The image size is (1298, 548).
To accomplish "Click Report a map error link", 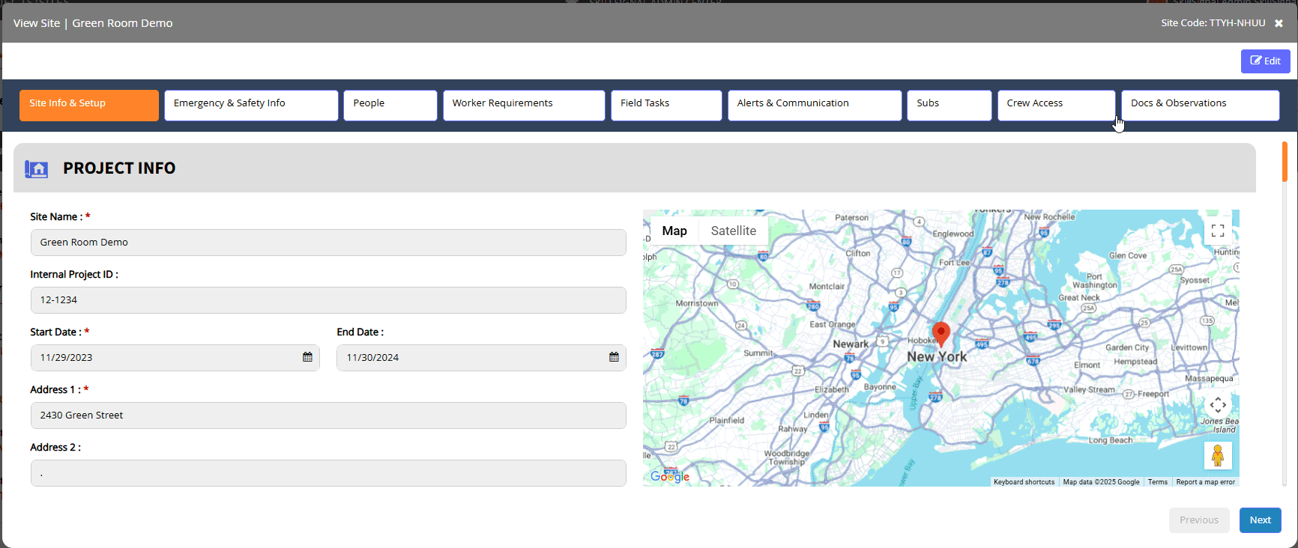I will point(1205,482).
